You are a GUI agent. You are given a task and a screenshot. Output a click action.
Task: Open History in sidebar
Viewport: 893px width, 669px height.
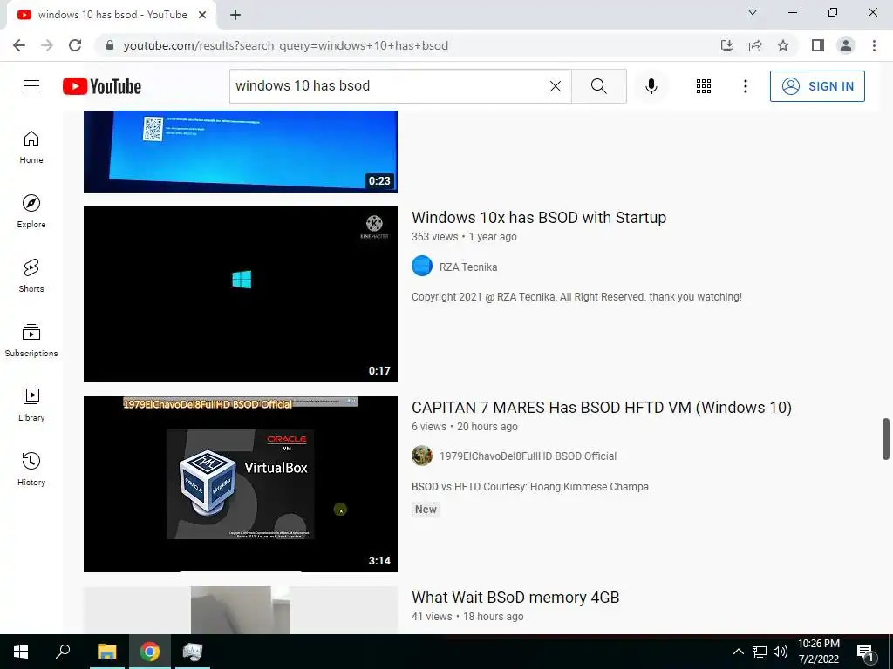pyautogui.click(x=31, y=470)
